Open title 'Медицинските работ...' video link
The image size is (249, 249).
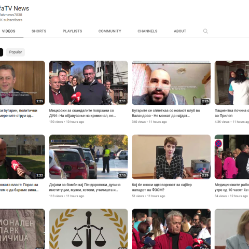(x=232, y=187)
